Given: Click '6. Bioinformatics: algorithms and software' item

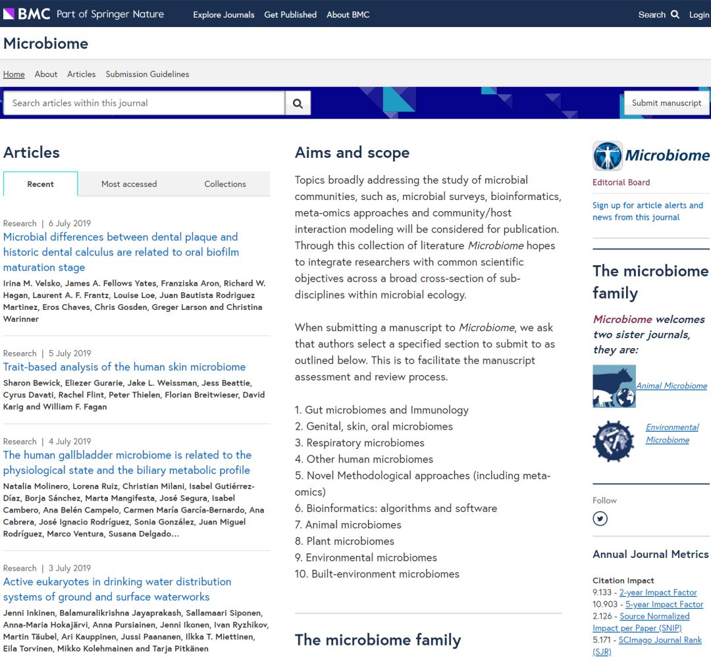Looking at the screenshot, I should click(x=396, y=509).
